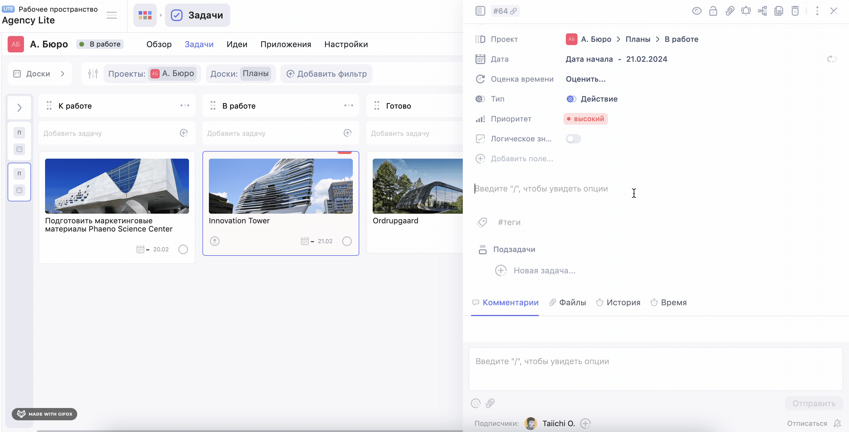The image size is (849, 432).
Task: Mark Innovation Tower task complete
Action: click(x=347, y=241)
